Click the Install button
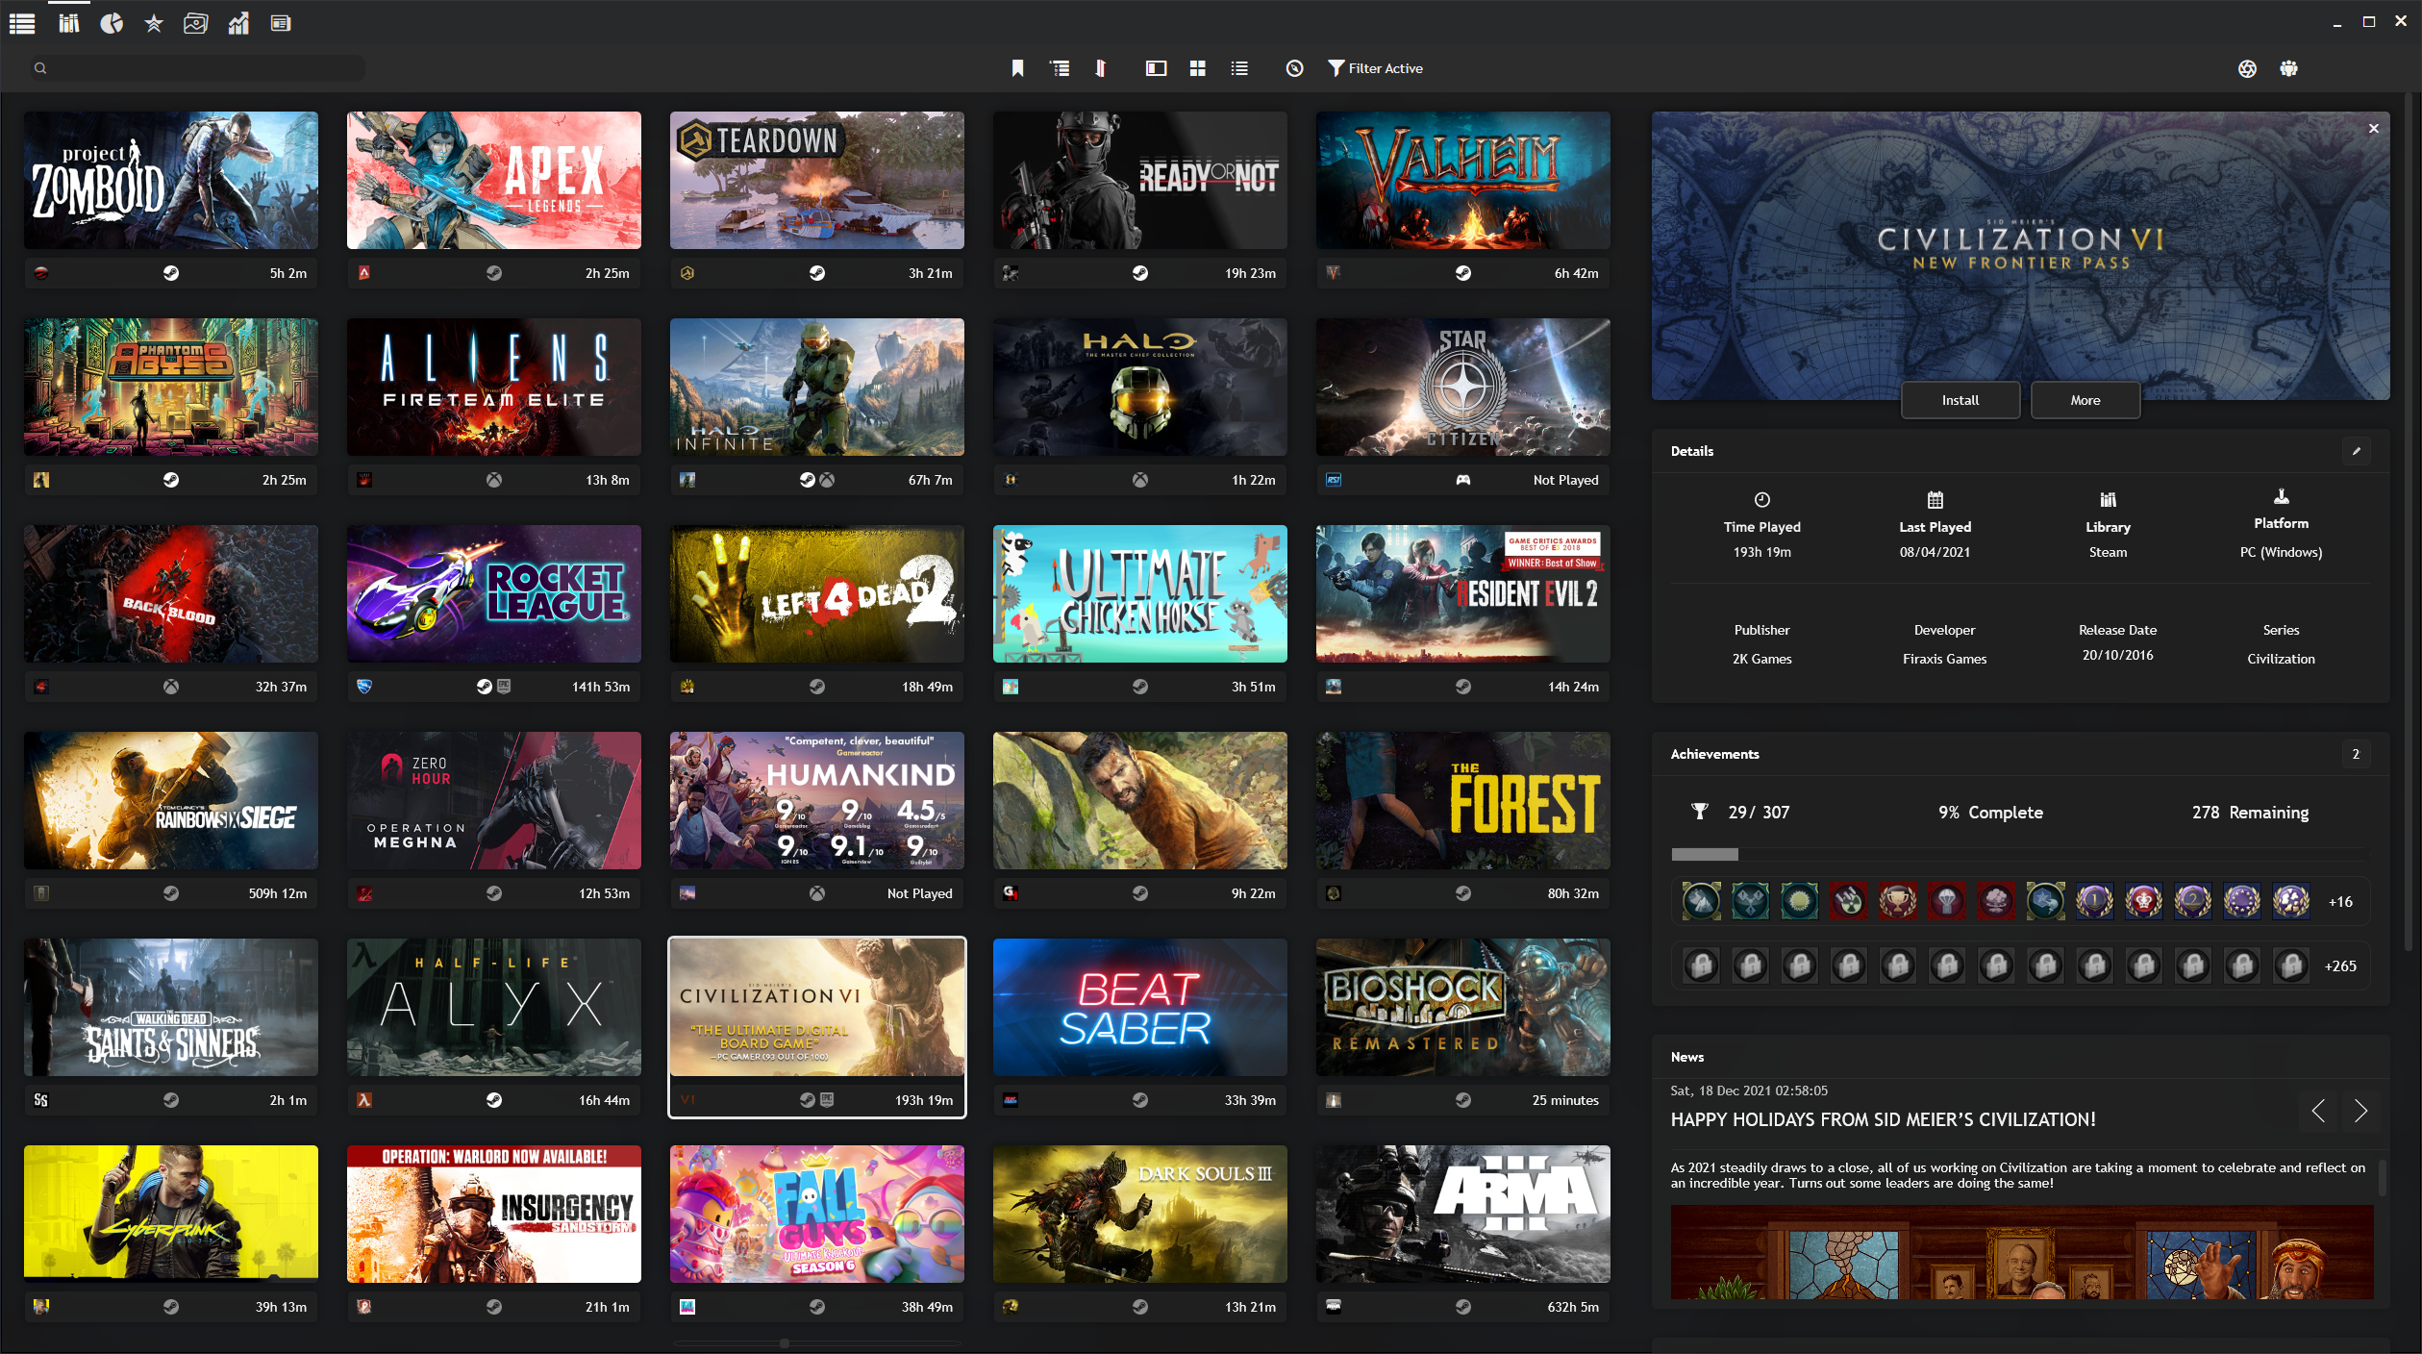Screen dimensions: 2422x1354 click(x=1960, y=400)
